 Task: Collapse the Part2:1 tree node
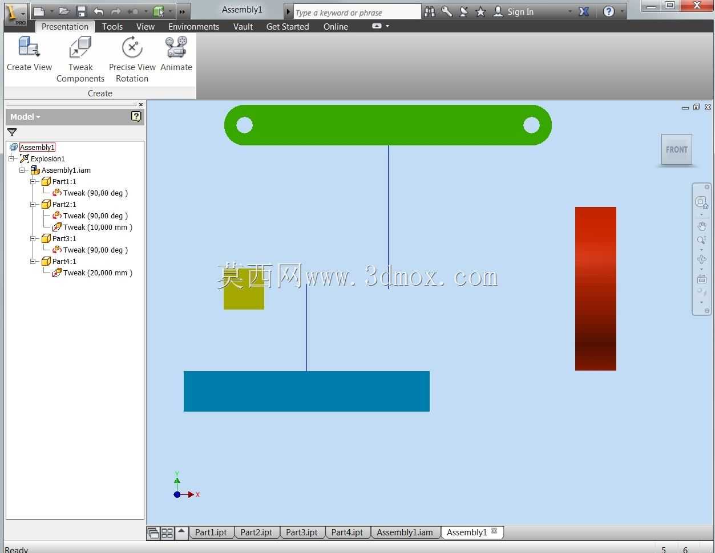click(33, 204)
